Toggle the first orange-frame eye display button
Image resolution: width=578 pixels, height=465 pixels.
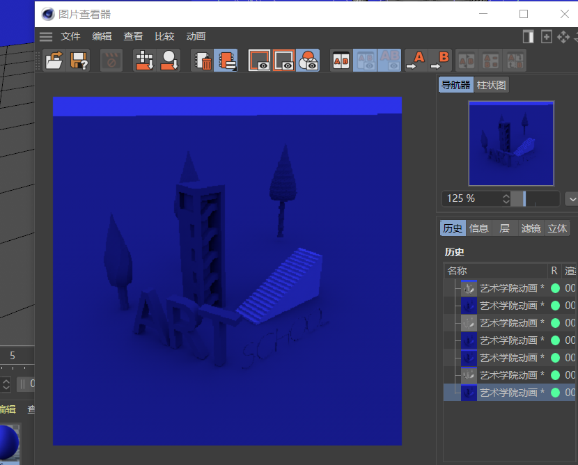coord(260,61)
